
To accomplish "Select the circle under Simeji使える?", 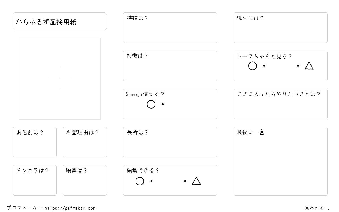I will [151, 104].
